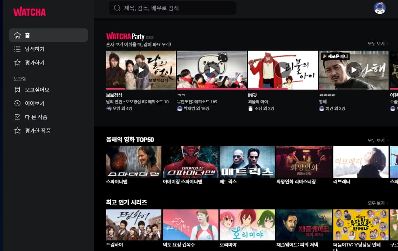Open the 채플웨이트: 피의 저택 thumbnail
Viewport: 398px width, 251px height.
click(304, 225)
